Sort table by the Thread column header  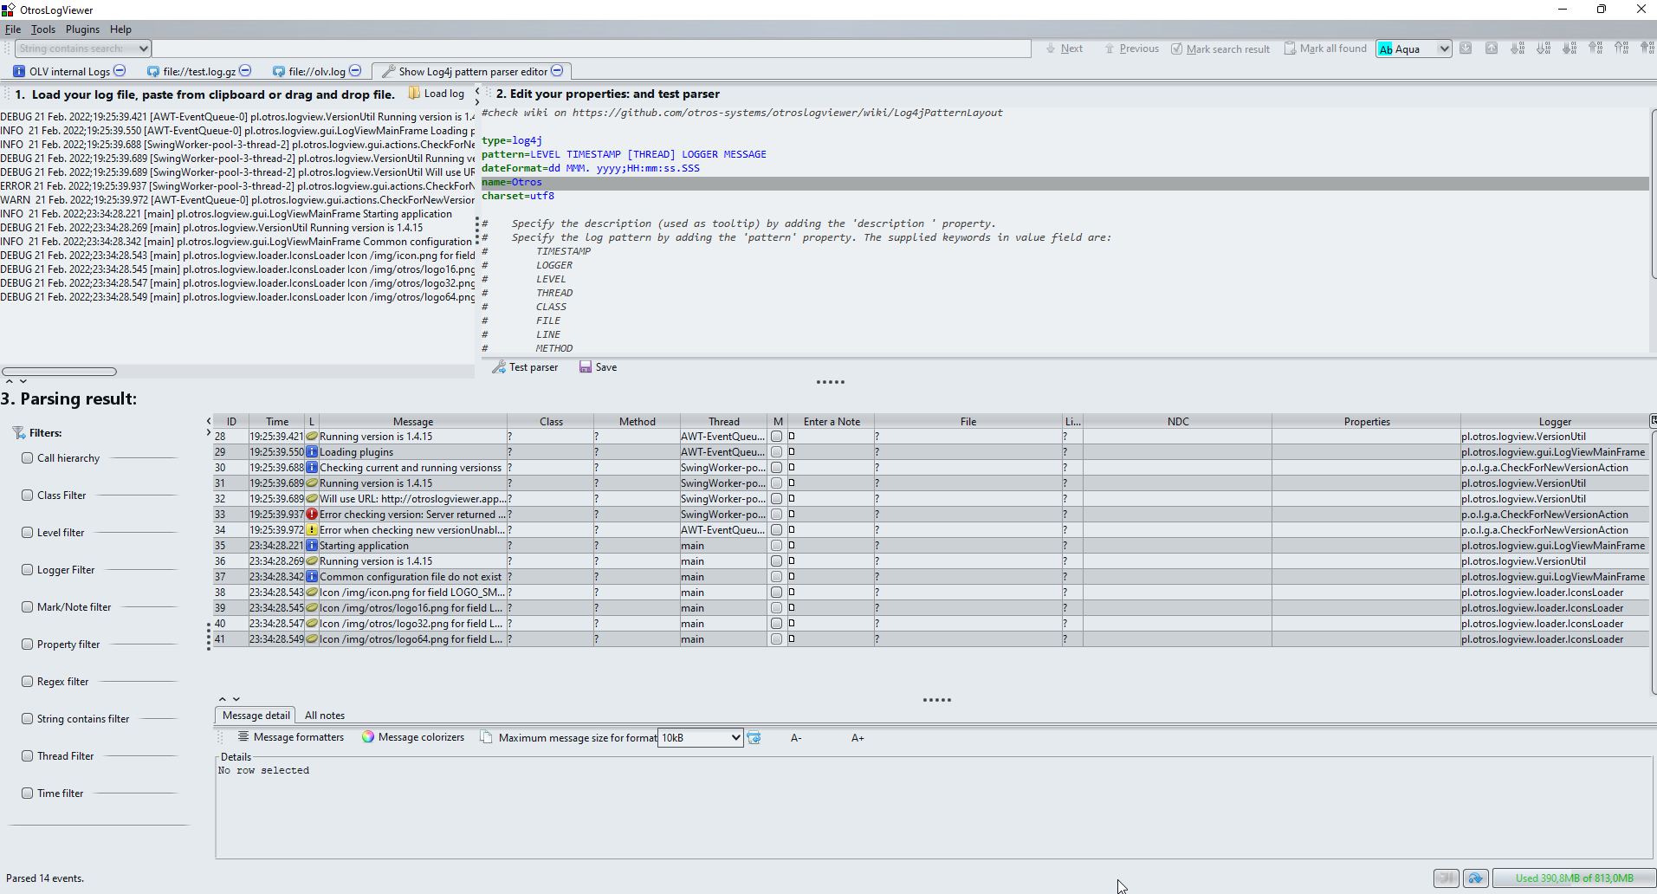pyautogui.click(x=724, y=422)
